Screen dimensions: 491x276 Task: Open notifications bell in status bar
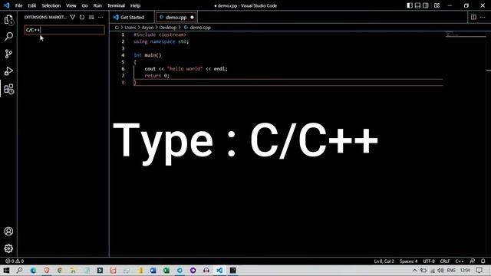[483, 261]
